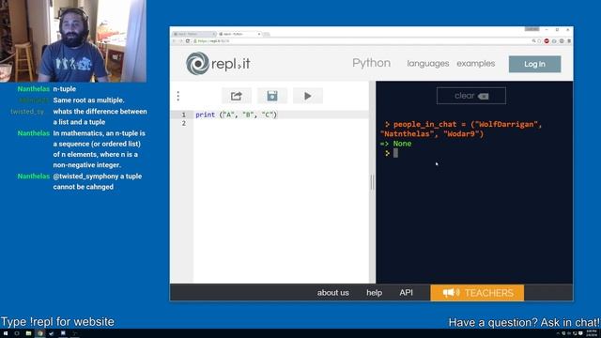Viewport: 601px width, 338px height.
Task: Click editor line 1 with print statement
Action: [236, 115]
